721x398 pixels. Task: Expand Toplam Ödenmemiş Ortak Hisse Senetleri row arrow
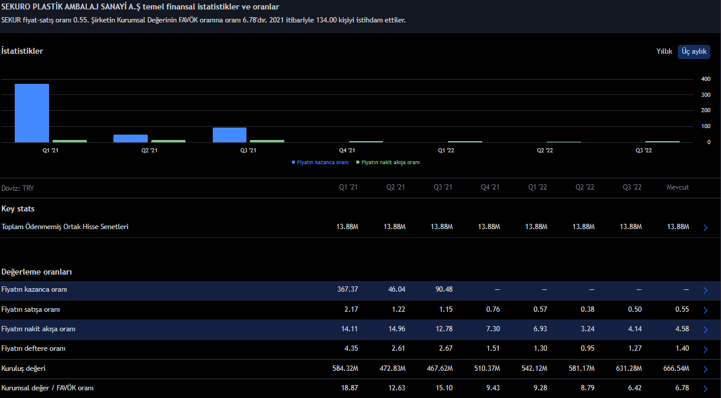pos(705,227)
